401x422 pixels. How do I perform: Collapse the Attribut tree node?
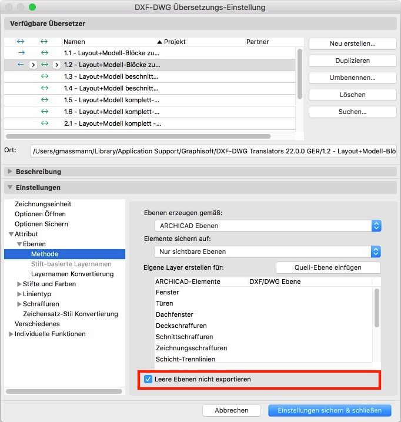coord(11,234)
